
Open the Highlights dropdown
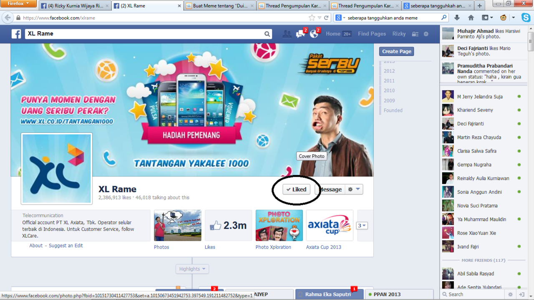click(192, 269)
